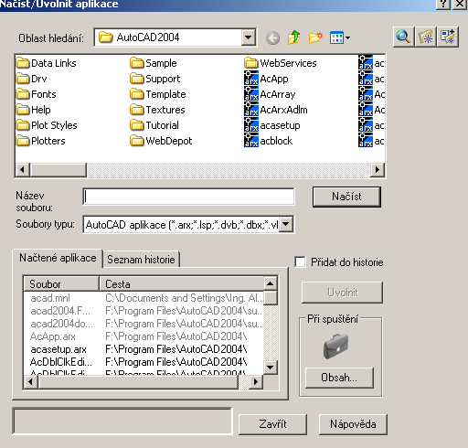This screenshot has height=448, width=468.
Task: Open the Template folder
Action: 158,94
